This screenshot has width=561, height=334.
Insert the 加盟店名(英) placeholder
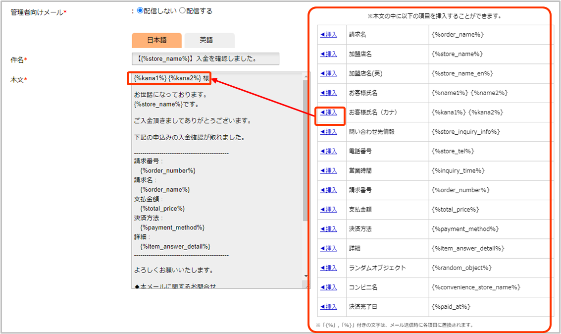pos(329,73)
